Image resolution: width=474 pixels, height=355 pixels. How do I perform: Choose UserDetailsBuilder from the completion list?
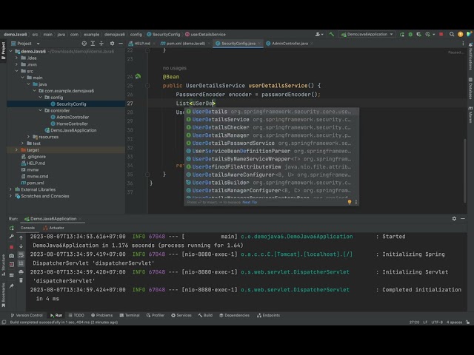coord(272,183)
